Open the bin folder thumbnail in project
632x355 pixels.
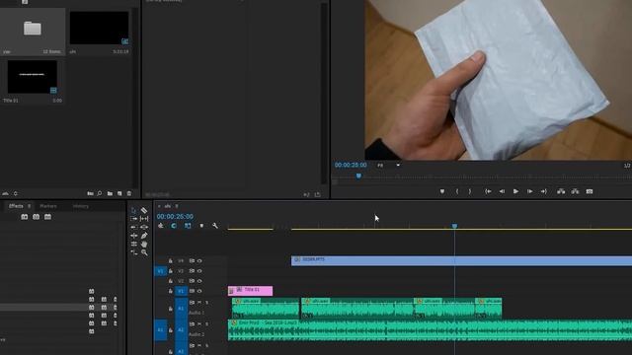[33, 29]
